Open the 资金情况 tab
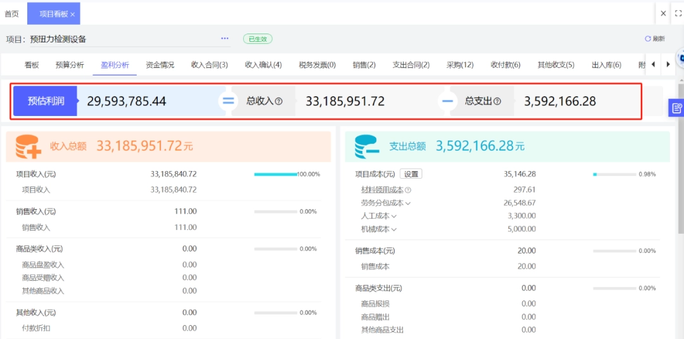This screenshot has width=684, height=339. (x=160, y=65)
